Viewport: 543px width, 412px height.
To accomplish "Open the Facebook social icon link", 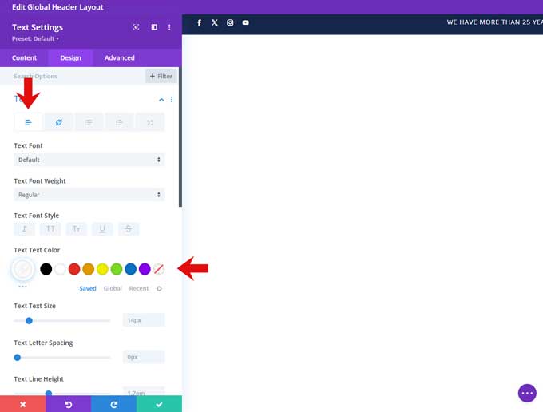I will tap(199, 22).
